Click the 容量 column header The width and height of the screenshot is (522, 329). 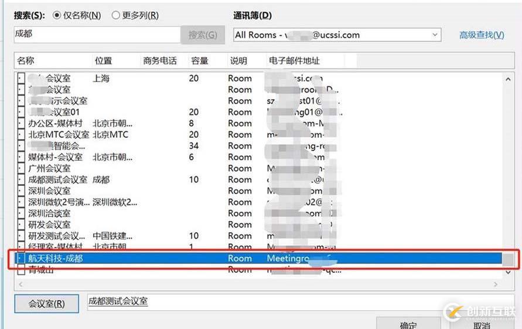199,60
